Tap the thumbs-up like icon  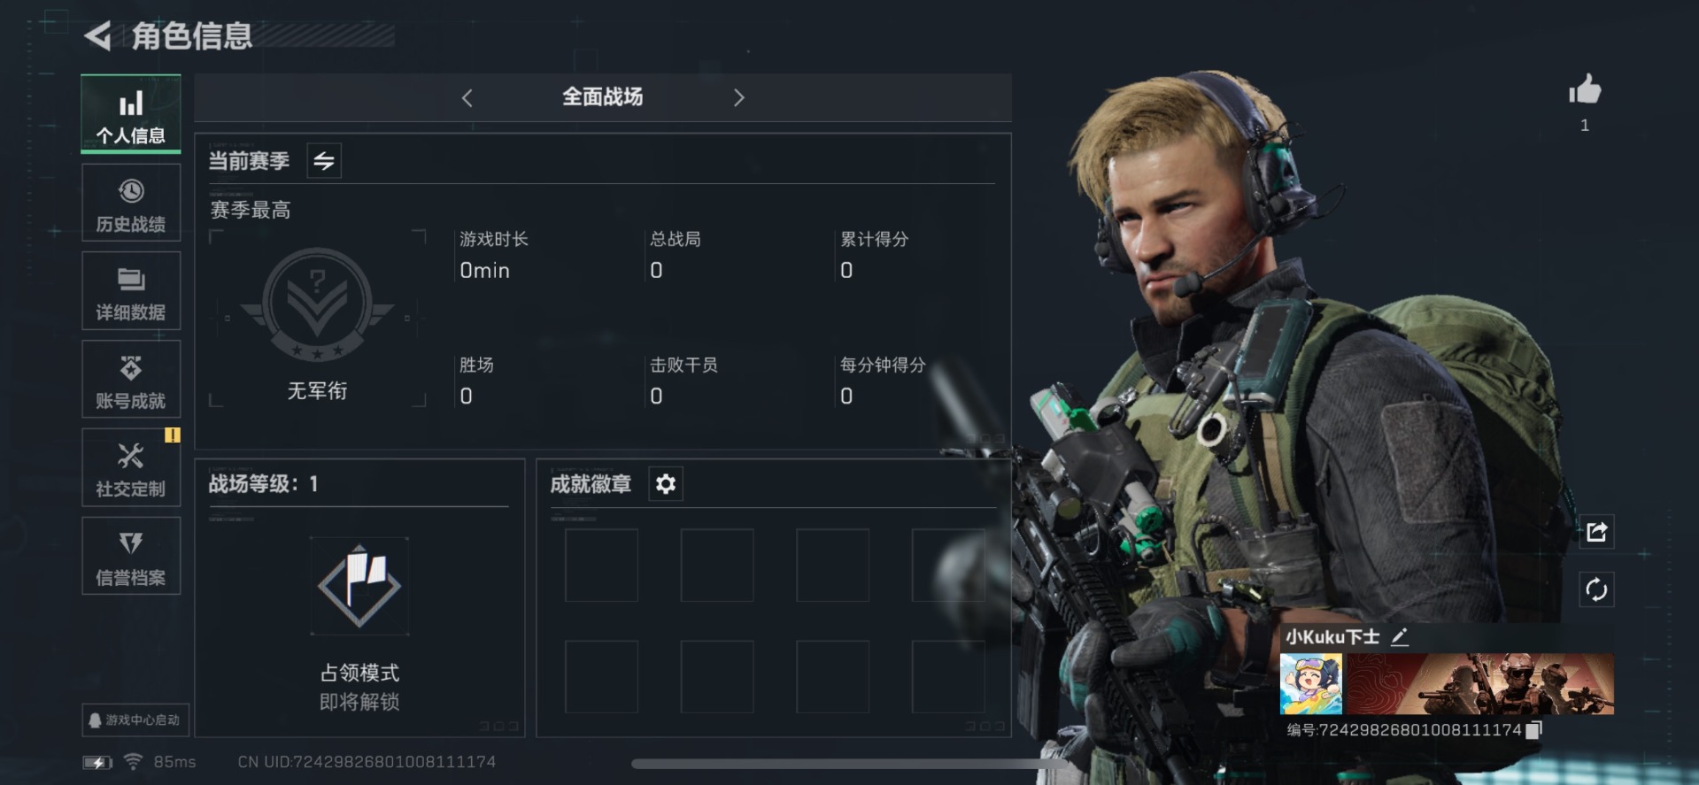coord(1585,89)
